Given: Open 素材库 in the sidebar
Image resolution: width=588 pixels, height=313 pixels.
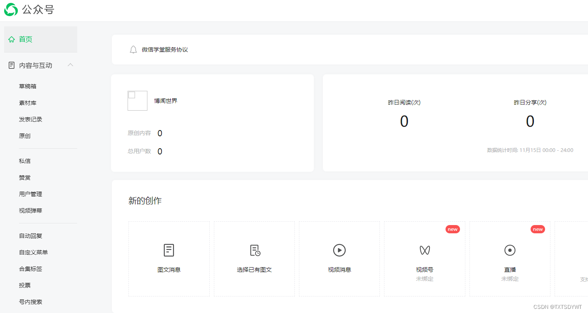Looking at the screenshot, I should point(28,103).
